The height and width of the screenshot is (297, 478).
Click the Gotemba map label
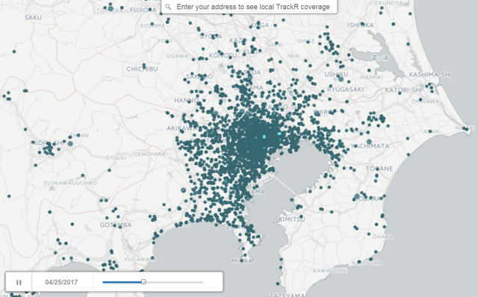pyautogui.click(x=116, y=225)
